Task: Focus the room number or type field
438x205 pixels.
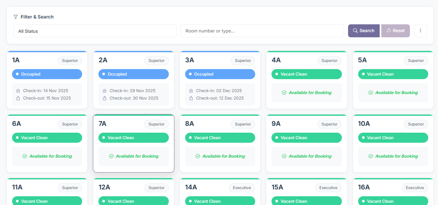Action: [x=262, y=31]
